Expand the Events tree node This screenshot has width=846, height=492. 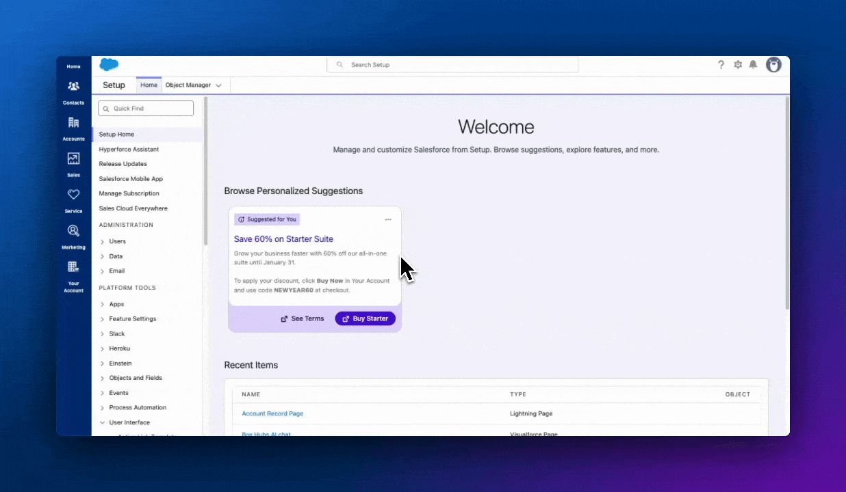pos(102,394)
